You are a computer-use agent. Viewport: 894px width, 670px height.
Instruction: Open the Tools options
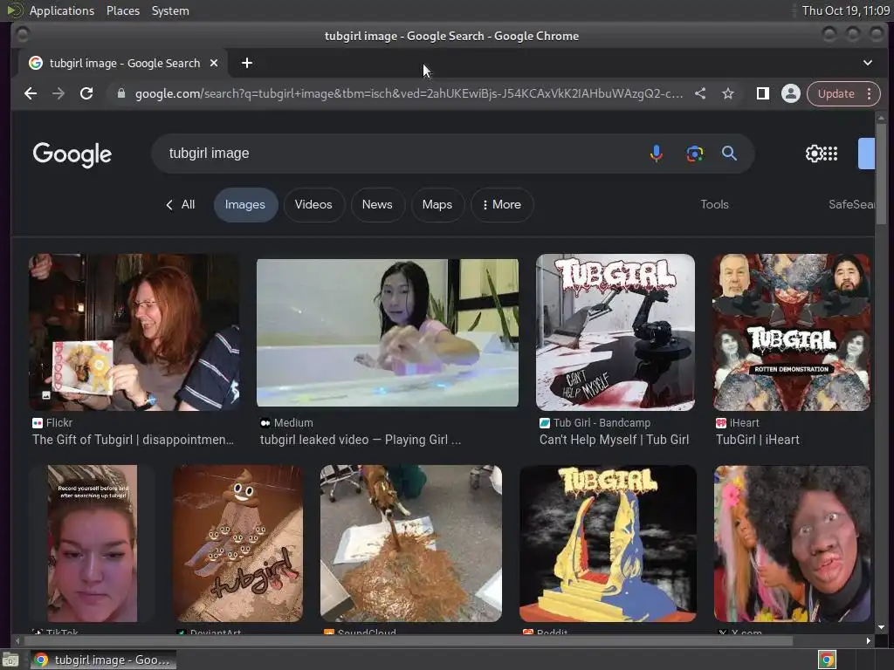click(x=714, y=204)
